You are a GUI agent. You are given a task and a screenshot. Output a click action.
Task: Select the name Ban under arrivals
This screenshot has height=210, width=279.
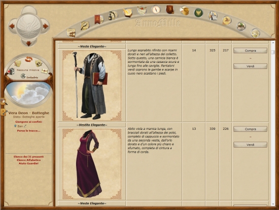click(20, 126)
